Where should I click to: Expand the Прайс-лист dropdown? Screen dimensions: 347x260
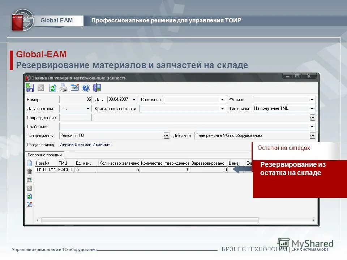(312, 127)
